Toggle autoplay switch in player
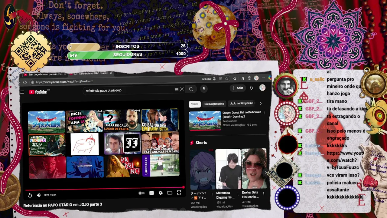387x218 pixels. pyautogui.click(x=141, y=193)
